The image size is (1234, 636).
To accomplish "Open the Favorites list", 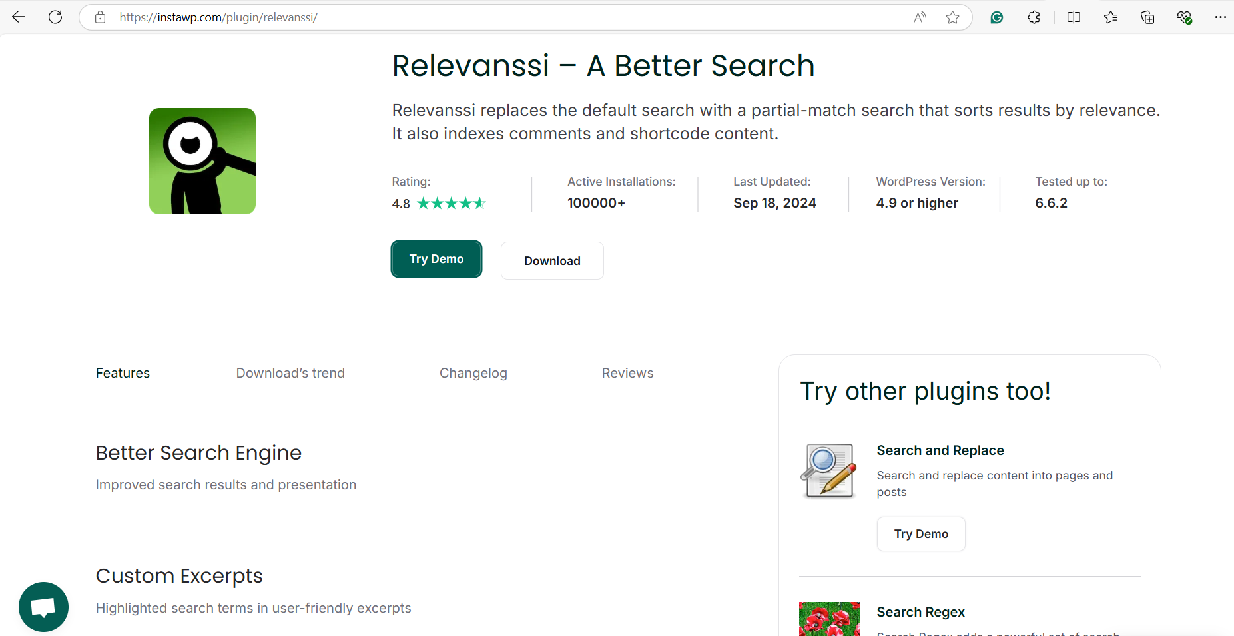I will click(1111, 17).
